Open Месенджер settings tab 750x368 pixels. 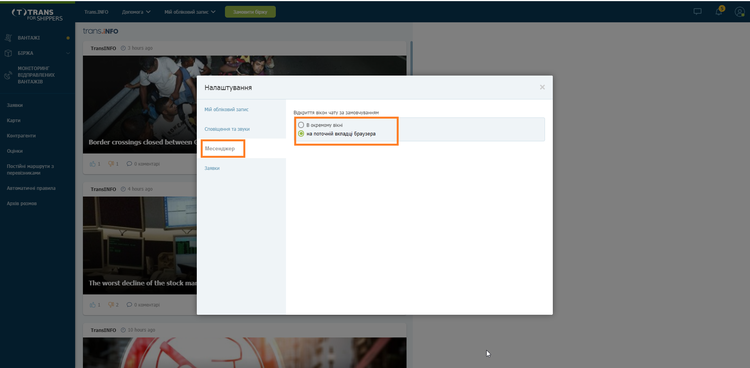(x=220, y=149)
